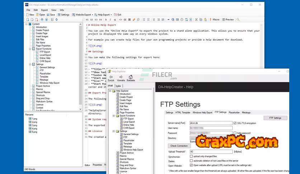Viewport: 300px width, 174px height.
Task: Click the Check Connection button
Action: 179,146
